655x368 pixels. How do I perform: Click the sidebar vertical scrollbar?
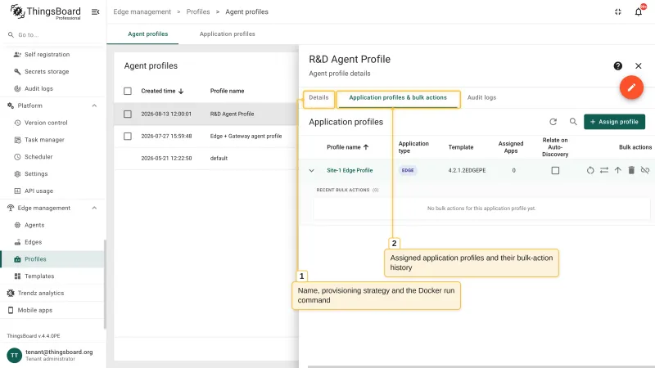tap(105, 284)
